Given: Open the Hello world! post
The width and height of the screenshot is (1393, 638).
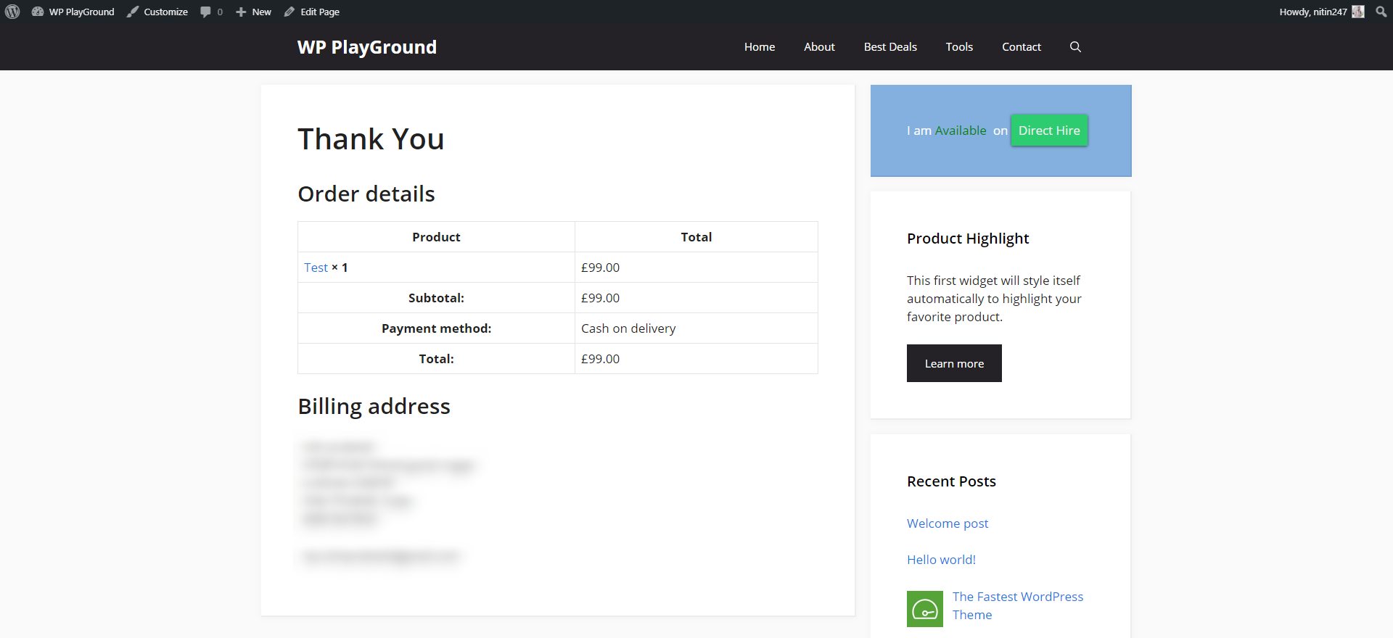Looking at the screenshot, I should tap(941, 560).
